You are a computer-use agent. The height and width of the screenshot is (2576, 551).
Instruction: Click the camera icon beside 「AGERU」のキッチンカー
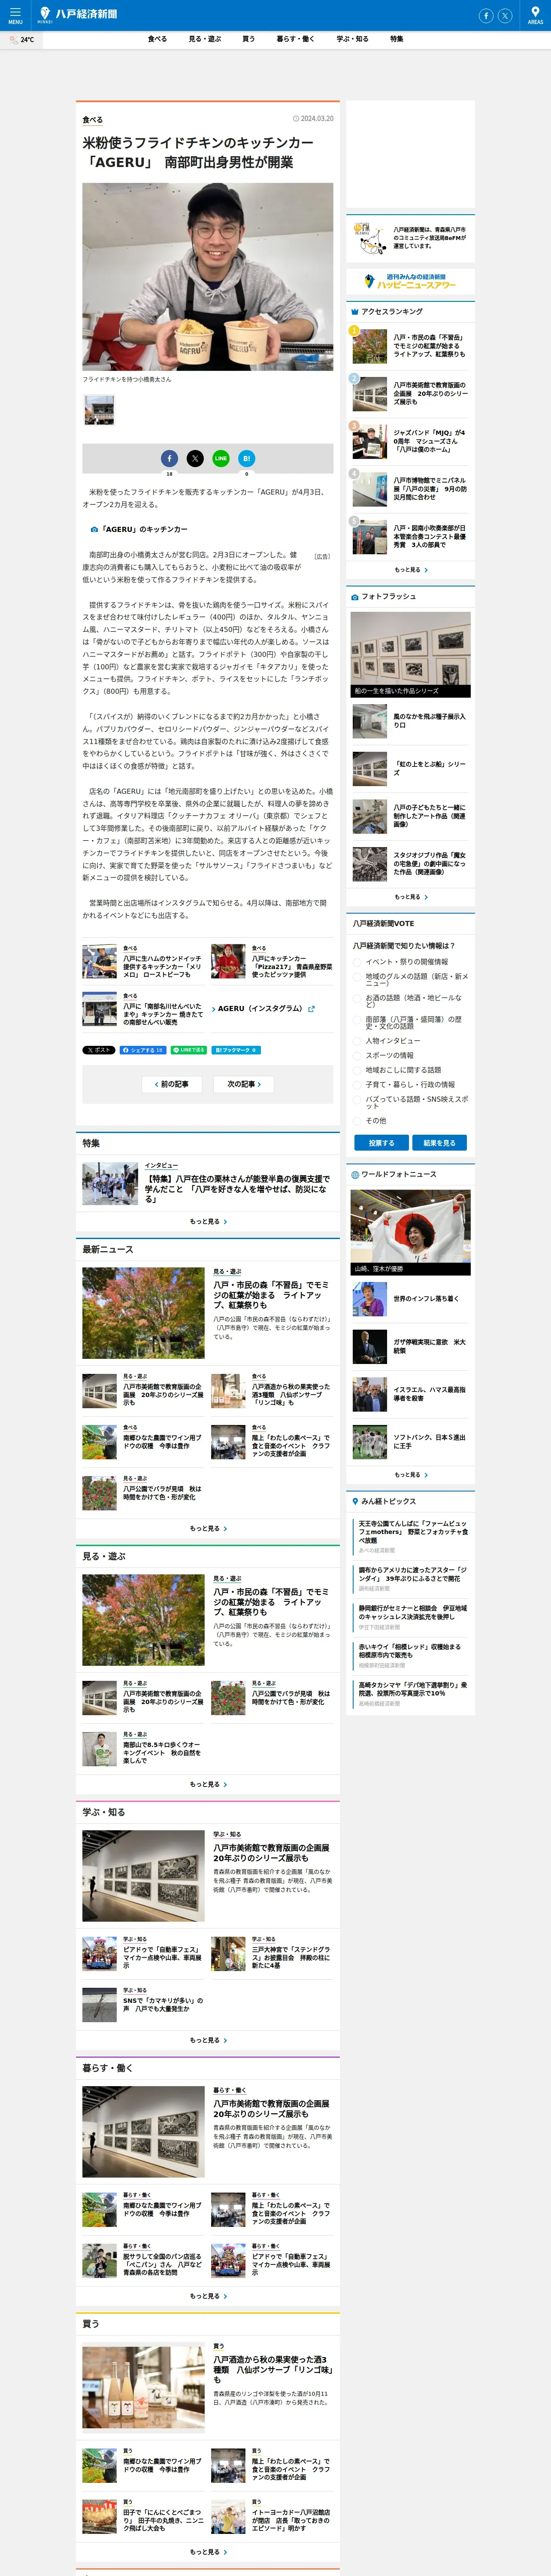pyautogui.click(x=94, y=529)
